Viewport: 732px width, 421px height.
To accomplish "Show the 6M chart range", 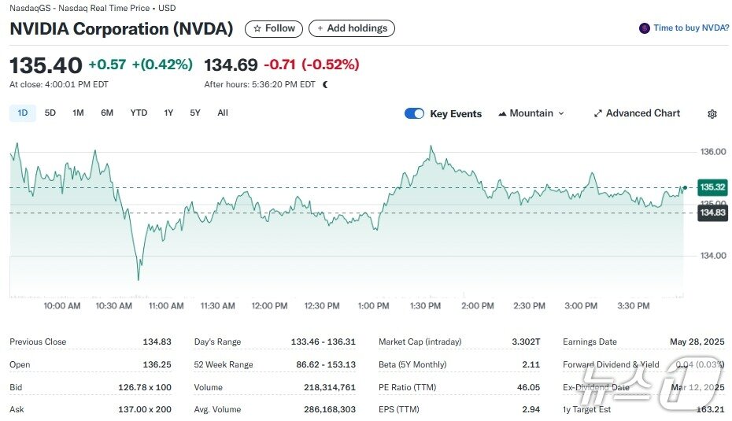I will 107,113.
